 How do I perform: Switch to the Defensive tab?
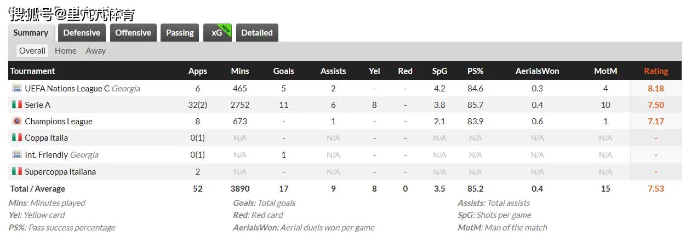(x=82, y=33)
